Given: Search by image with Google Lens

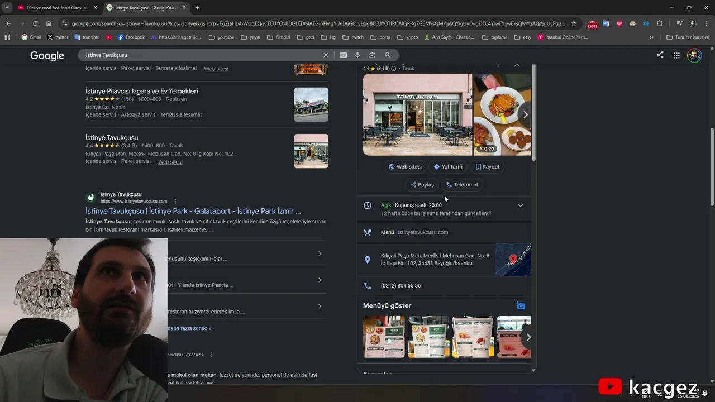Looking at the screenshot, I should [x=372, y=55].
